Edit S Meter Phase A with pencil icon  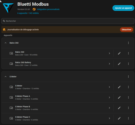point(119,97)
